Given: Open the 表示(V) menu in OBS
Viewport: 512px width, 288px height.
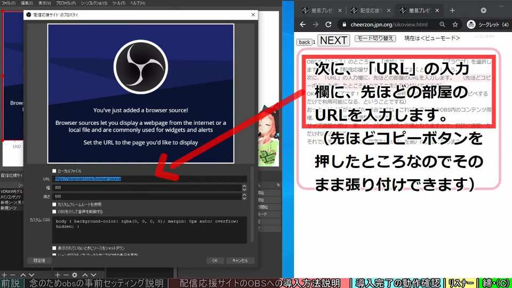Looking at the screenshot, I should click(x=45, y=3).
